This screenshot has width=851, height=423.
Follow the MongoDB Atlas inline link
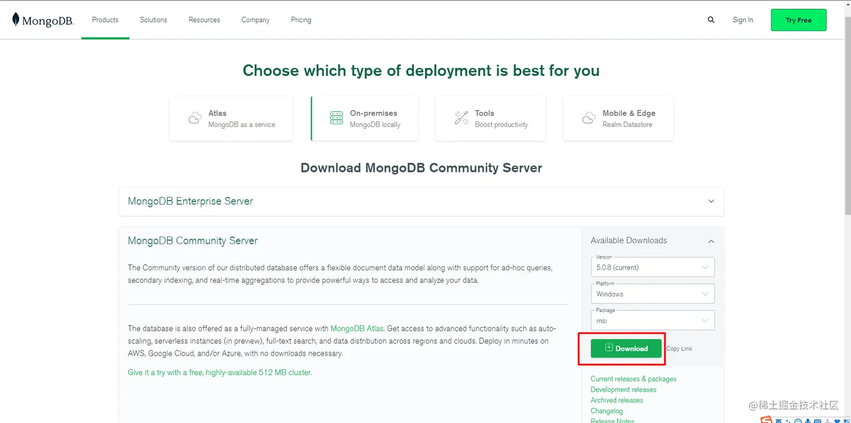357,329
